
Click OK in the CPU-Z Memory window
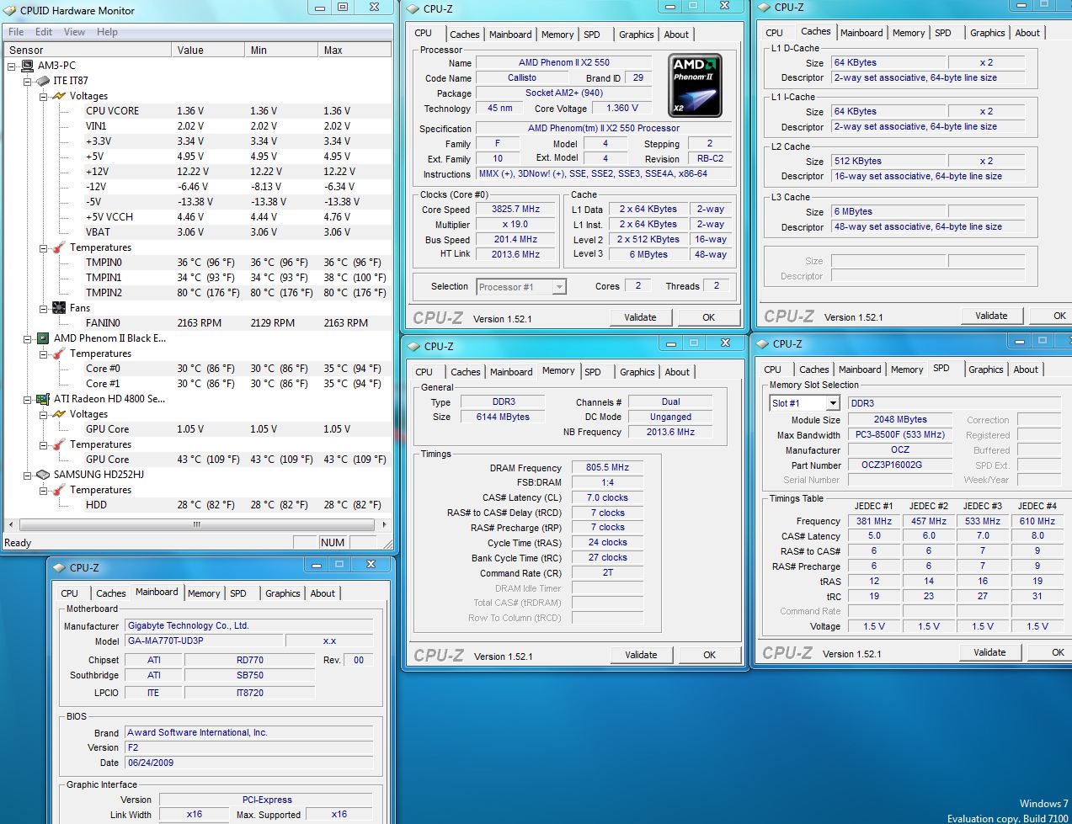[709, 655]
